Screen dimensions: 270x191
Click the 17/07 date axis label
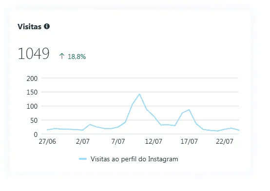click(x=189, y=141)
